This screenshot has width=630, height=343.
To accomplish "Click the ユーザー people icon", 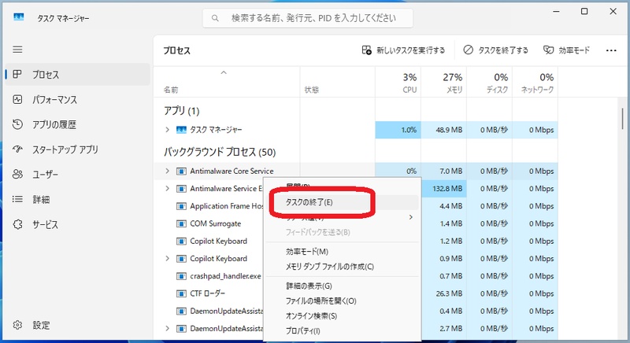I will [x=17, y=174].
